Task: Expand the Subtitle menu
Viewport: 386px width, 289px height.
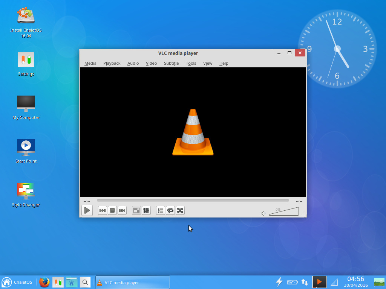Action: point(171,63)
